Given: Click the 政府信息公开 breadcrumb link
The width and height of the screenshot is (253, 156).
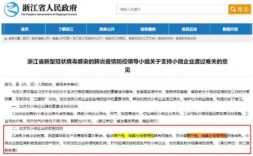Looking at the screenshot, I should tap(40, 38).
